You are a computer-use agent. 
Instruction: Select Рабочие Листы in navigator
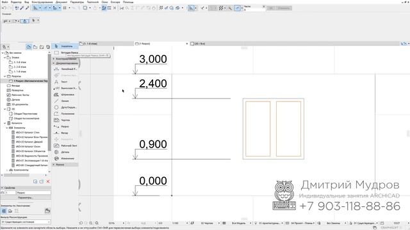pos(20,95)
